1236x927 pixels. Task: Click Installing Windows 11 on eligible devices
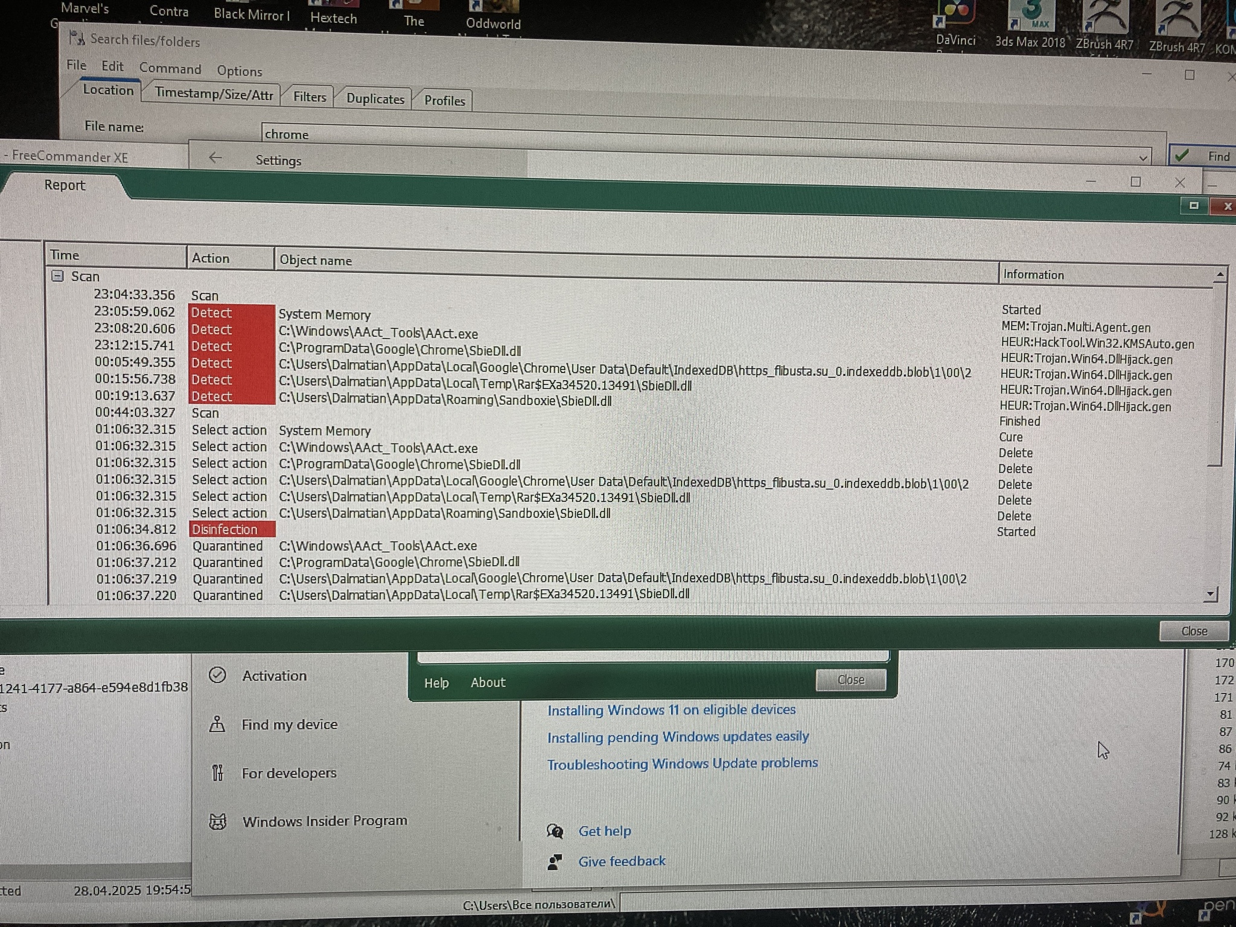click(671, 710)
